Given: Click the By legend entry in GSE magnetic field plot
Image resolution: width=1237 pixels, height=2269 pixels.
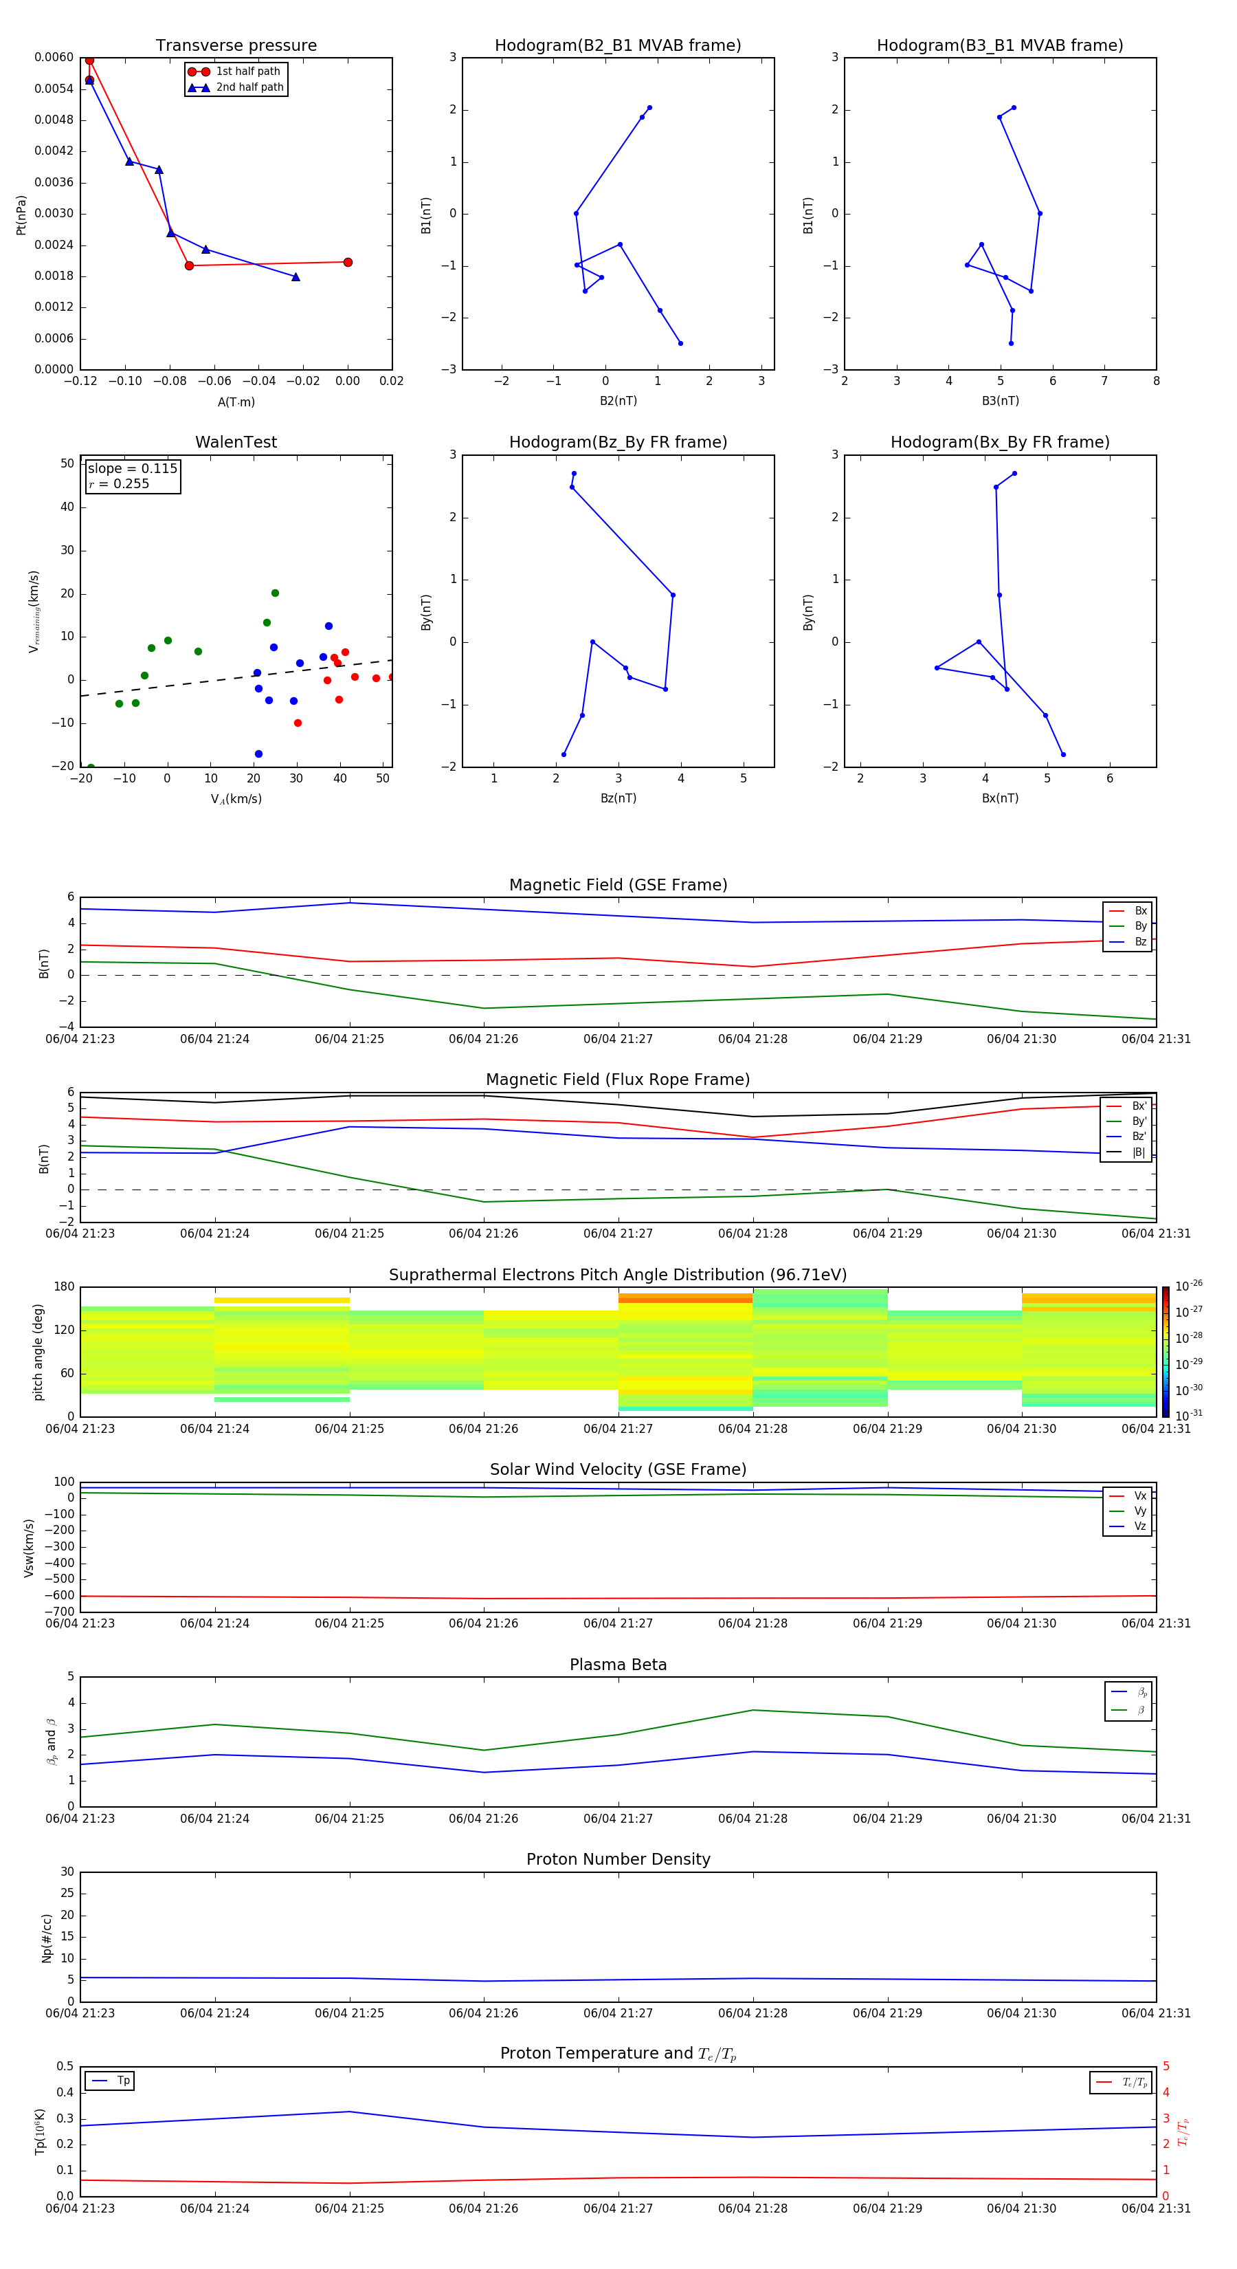Looking at the screenshot, I should pyautogui.click(x=1128, y=925).
